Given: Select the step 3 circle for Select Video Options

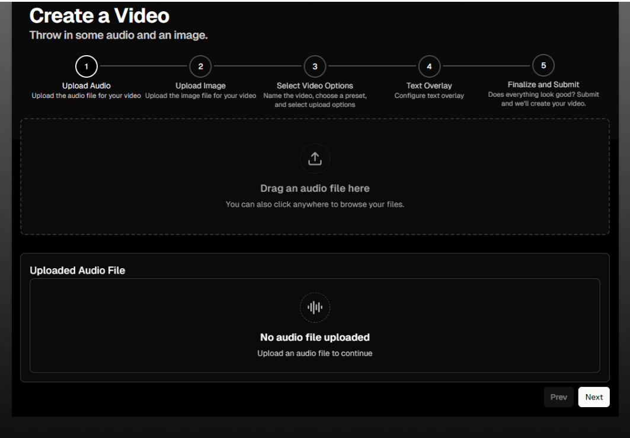Looking at the screenshot, I should tap(315, 66).
